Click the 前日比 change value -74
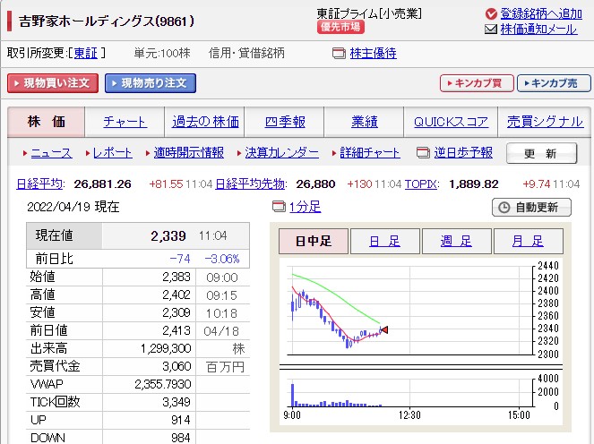 (x=180, y=259)
